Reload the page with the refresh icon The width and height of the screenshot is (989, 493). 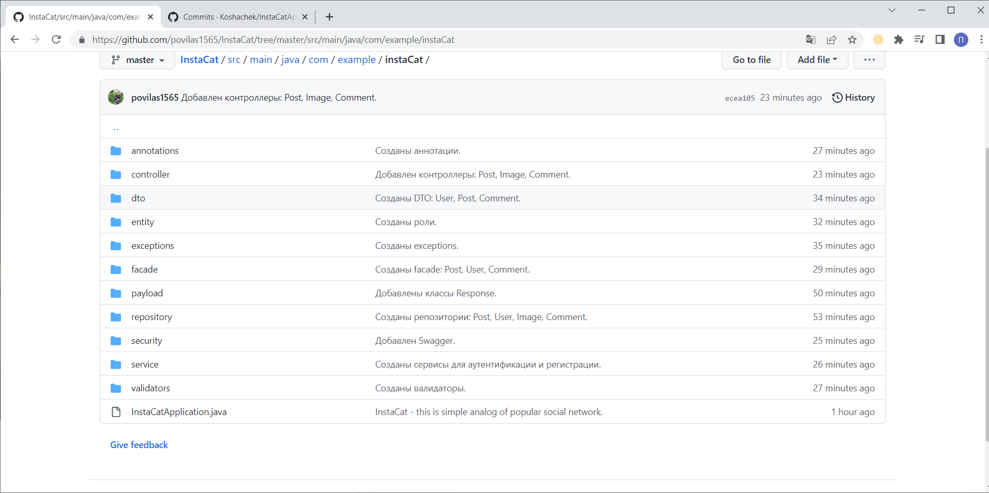pyautogui.click(x=56, y=40)
